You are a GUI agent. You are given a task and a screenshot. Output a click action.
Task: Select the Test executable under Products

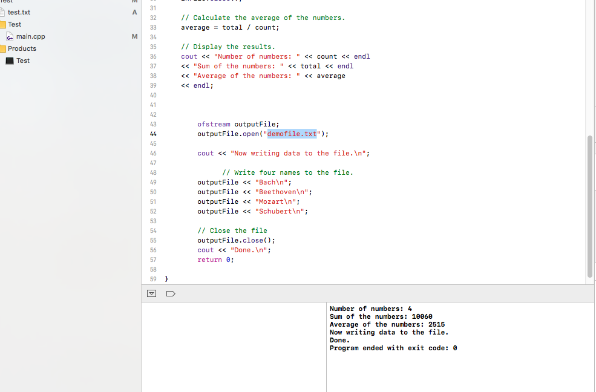click(23, 60)
